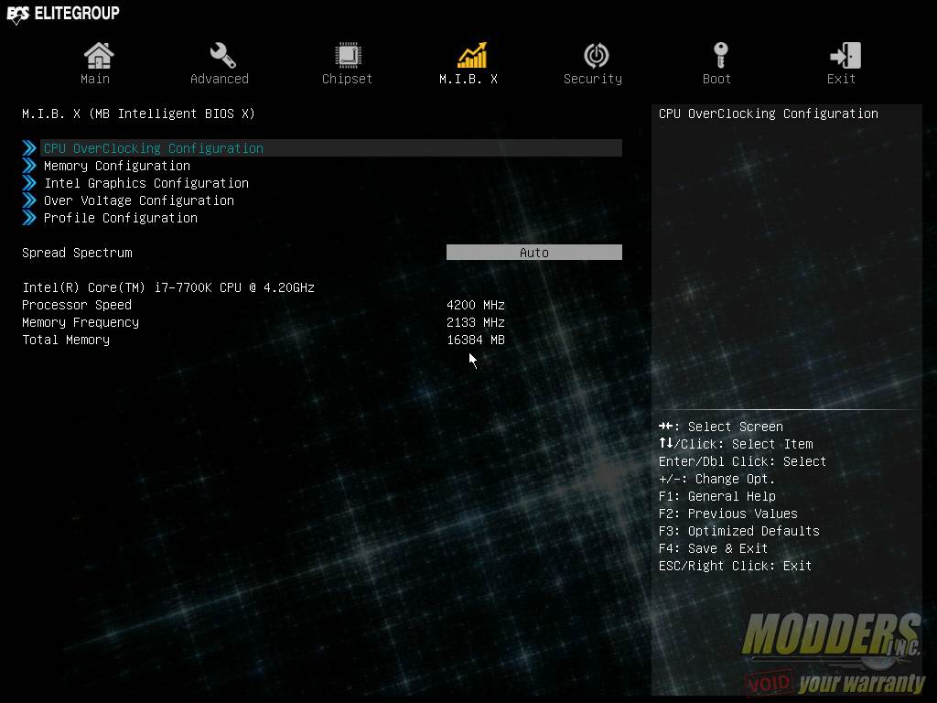Expand chevron beside Over Voltage Configuration
This screenshot has height=703, width=937.
tap(29, 200)
